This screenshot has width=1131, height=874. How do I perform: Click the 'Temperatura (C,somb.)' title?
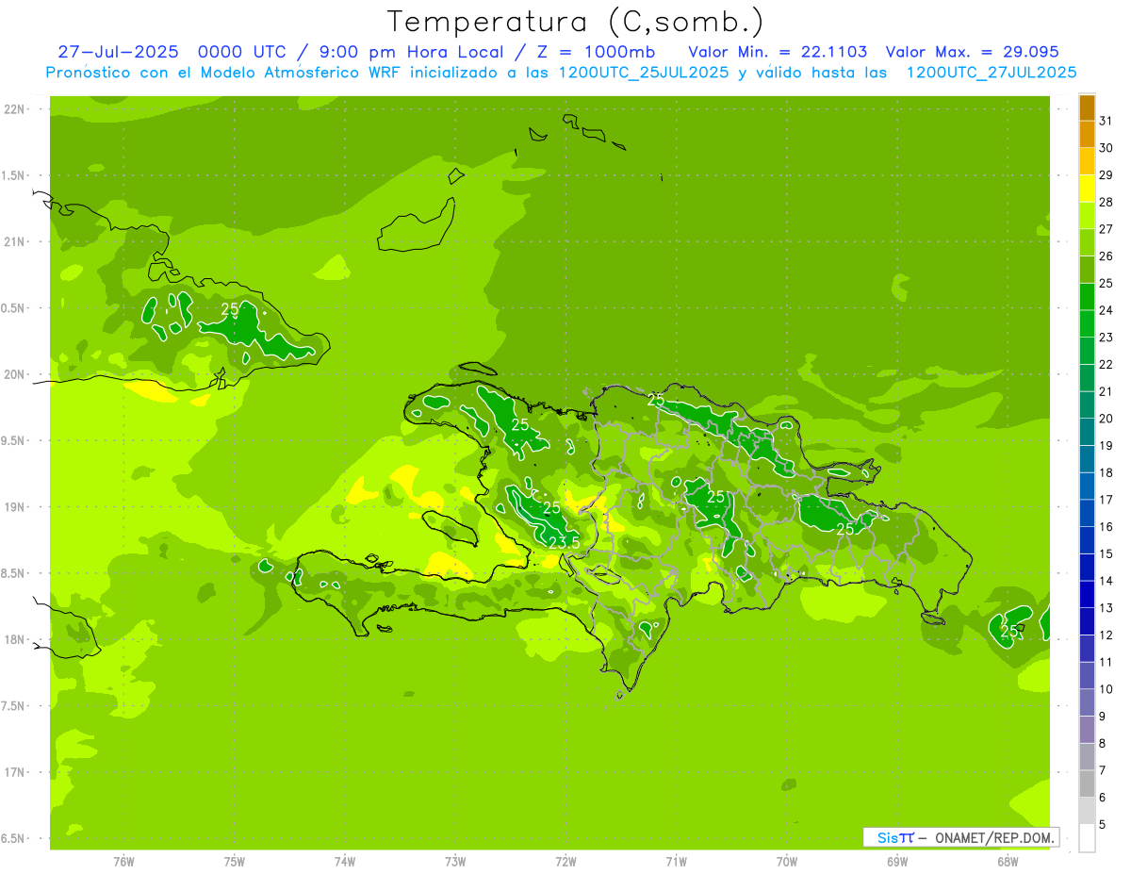tap(575, 22)
